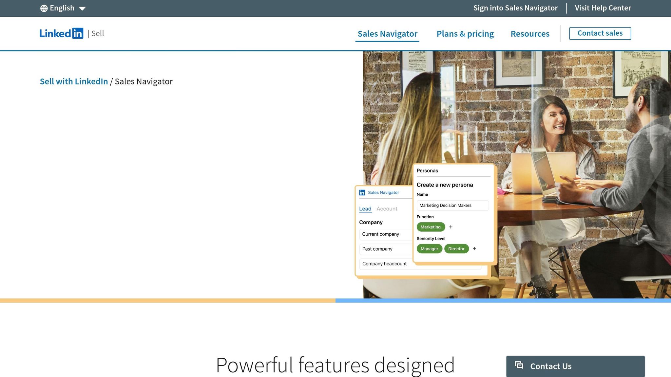Click the 'in' Sales Navigator icon in the mockup
The height and width of the screenshot is (377, 671).
pyautogui.click(x=362, y=192)
